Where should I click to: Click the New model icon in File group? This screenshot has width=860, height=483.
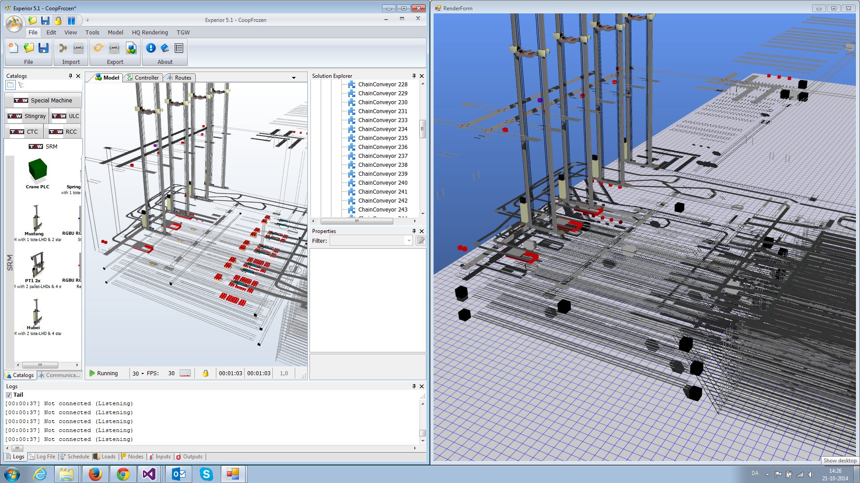(13, 48)
